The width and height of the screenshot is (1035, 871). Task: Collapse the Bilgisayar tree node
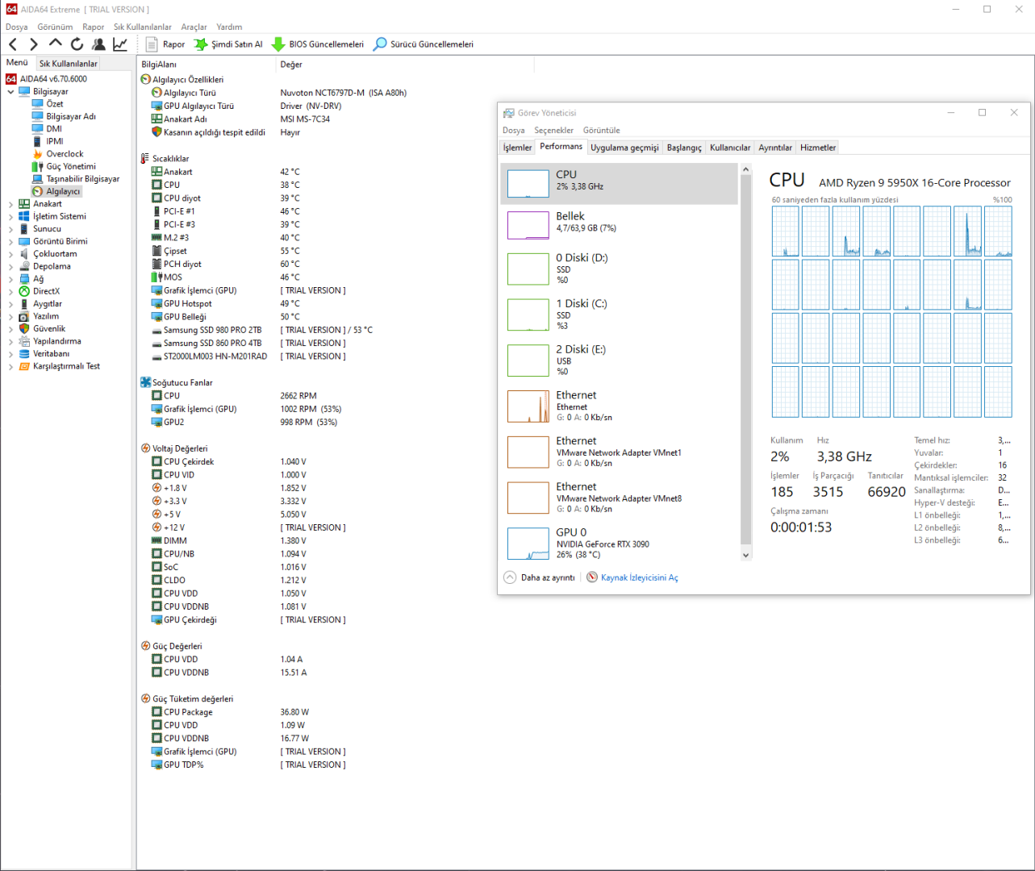click(10, 92)
